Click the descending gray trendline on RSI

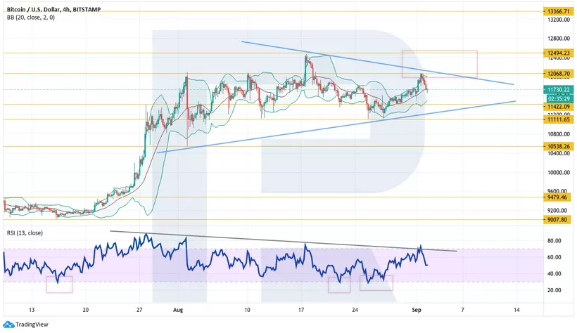(281, 240)
